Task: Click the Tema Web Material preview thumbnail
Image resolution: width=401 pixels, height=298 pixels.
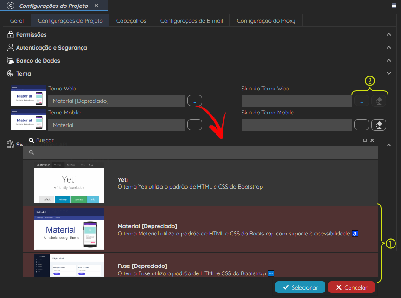Action: pos(28,96)
